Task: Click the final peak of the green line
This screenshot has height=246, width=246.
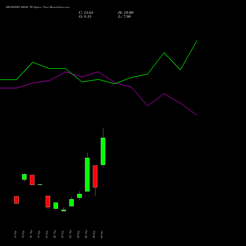Action: [x=197, y=41]
